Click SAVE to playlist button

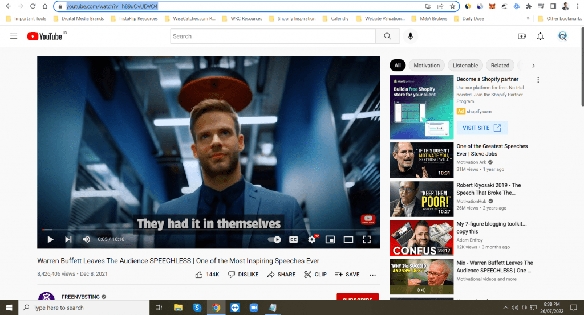pyautogui.click(x=347, y=275)
